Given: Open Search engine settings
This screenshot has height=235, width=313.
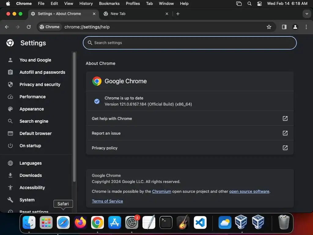Looking at the screenshot, I should [x=34, y=121].
